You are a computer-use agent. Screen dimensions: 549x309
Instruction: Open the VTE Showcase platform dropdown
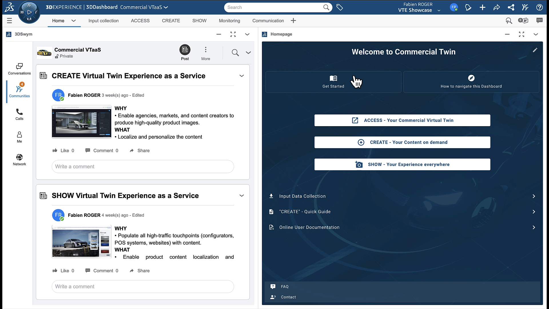coord(439,10)
